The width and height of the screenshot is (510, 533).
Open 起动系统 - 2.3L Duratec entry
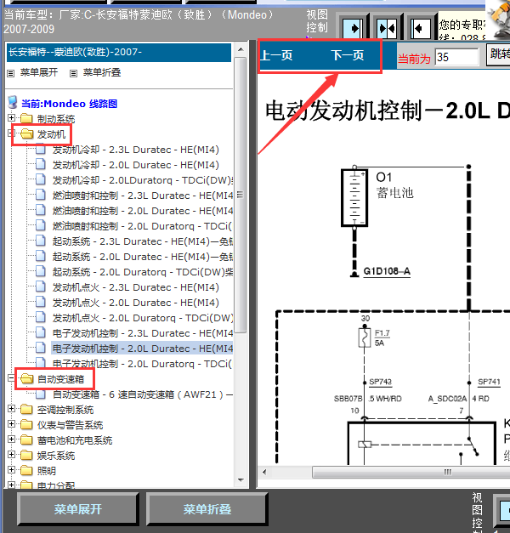143,241
